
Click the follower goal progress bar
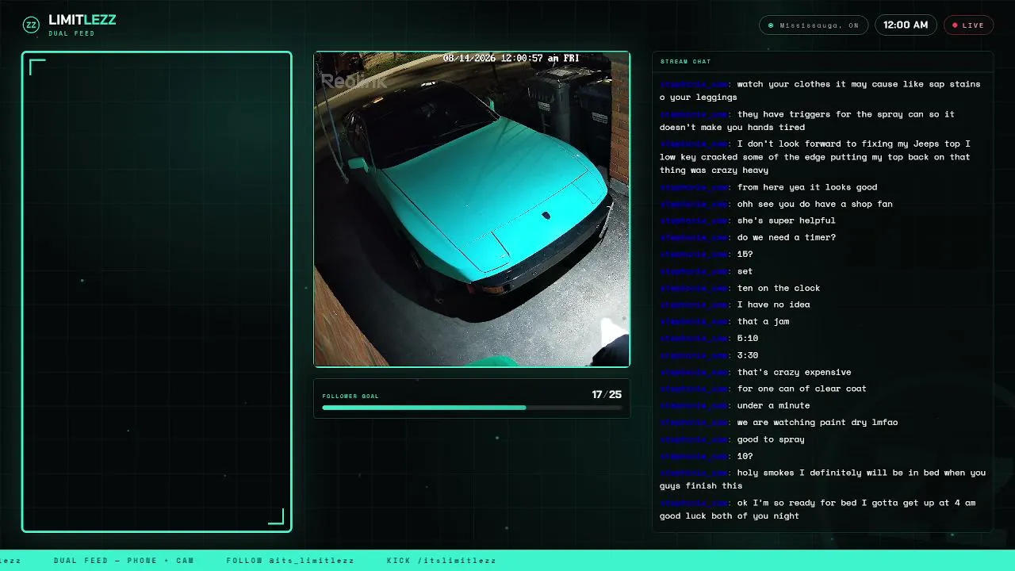click(x=472, y=408)
